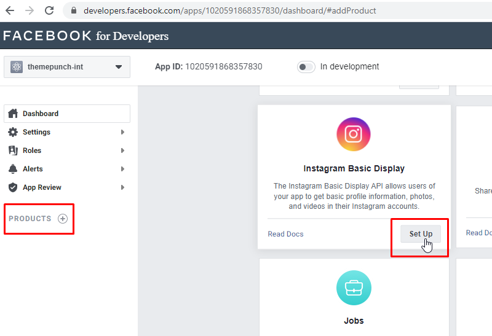Open the Settings sidebar item
492x336 pixels.
click(x=67, y=132)
